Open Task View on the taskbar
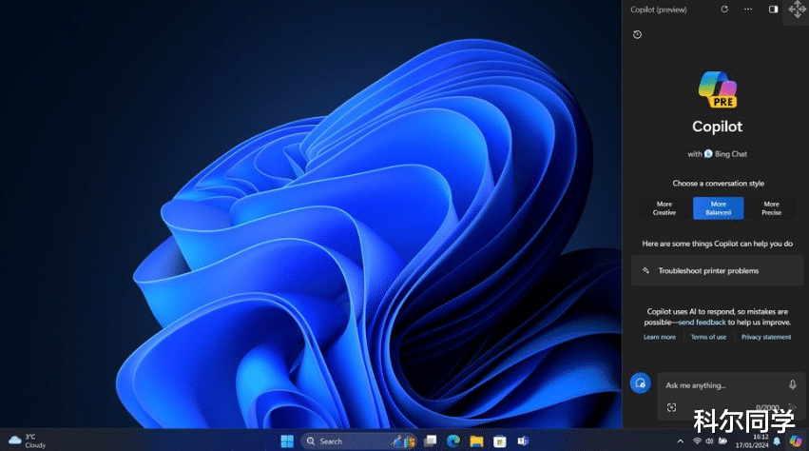 coord(430,441)
